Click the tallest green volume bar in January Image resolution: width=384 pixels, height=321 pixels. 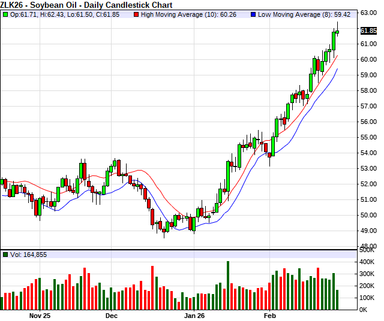click(228, 285)
